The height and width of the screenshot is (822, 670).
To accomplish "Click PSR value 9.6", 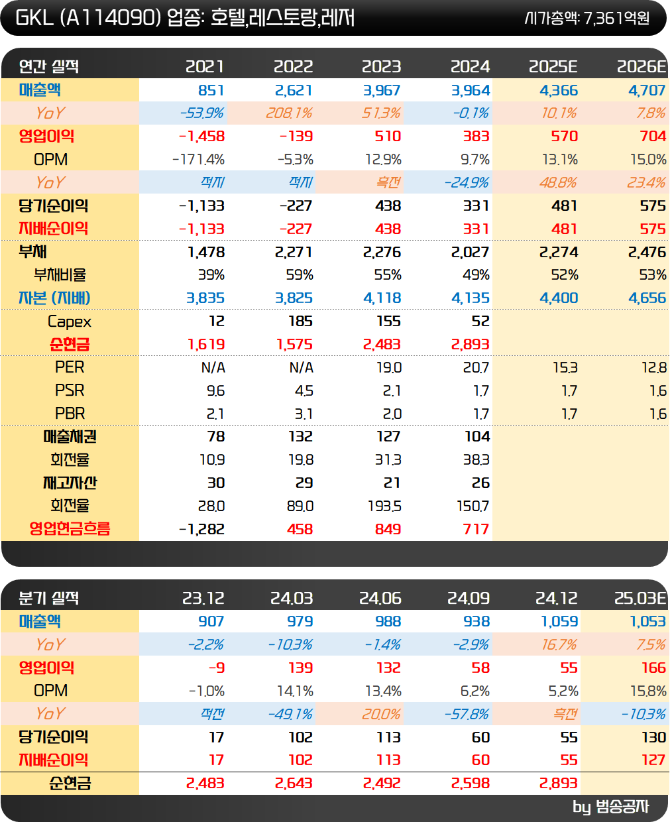I will [215, 391].
